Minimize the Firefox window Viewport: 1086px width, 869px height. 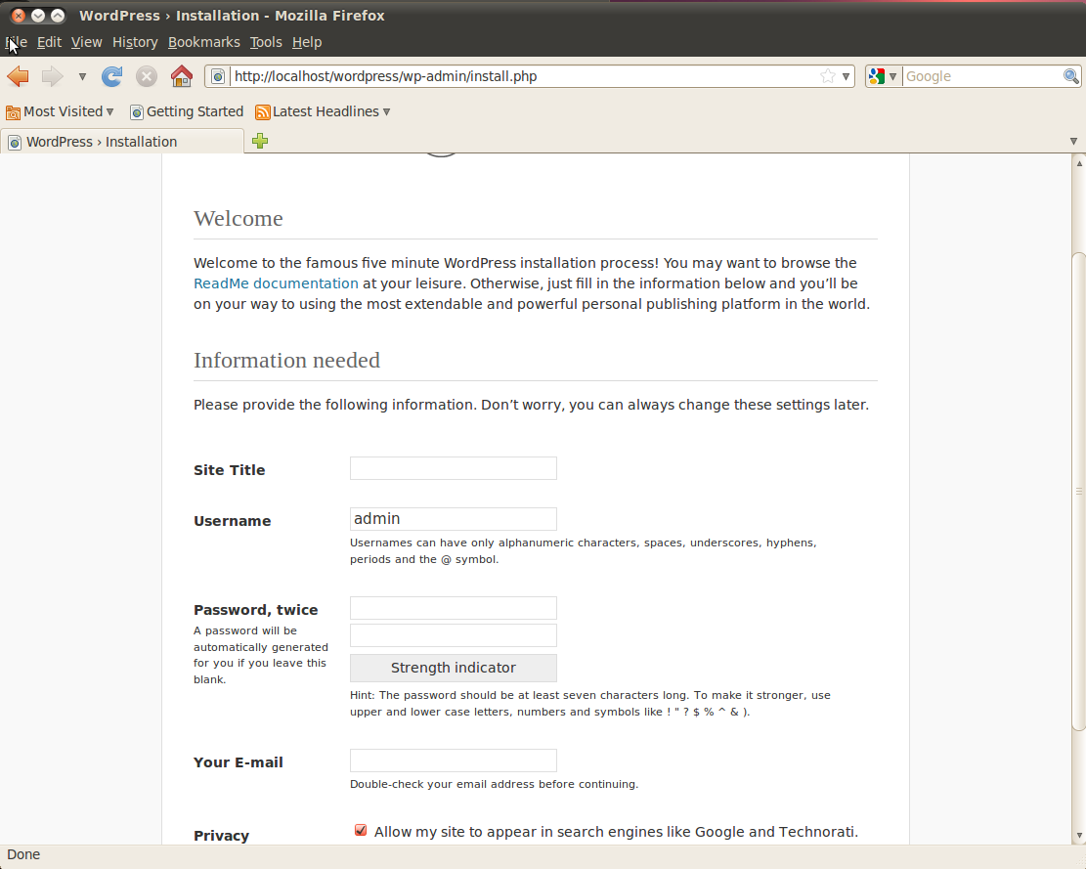click(38, 16)
